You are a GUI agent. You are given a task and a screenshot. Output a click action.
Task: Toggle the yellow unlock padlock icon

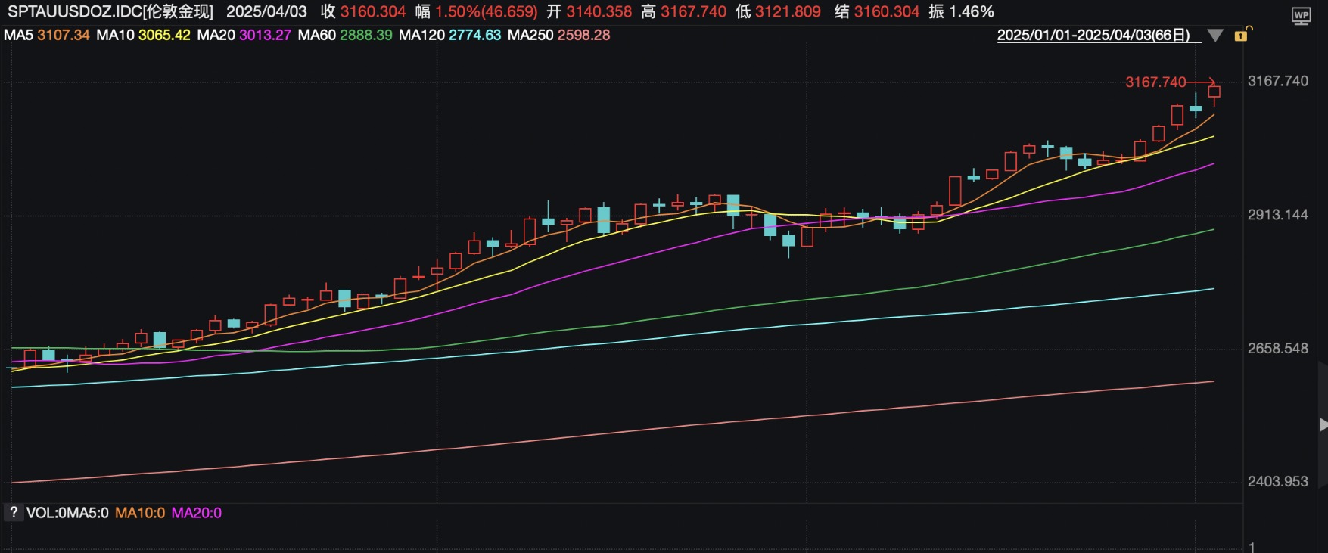coord(1242,34)
